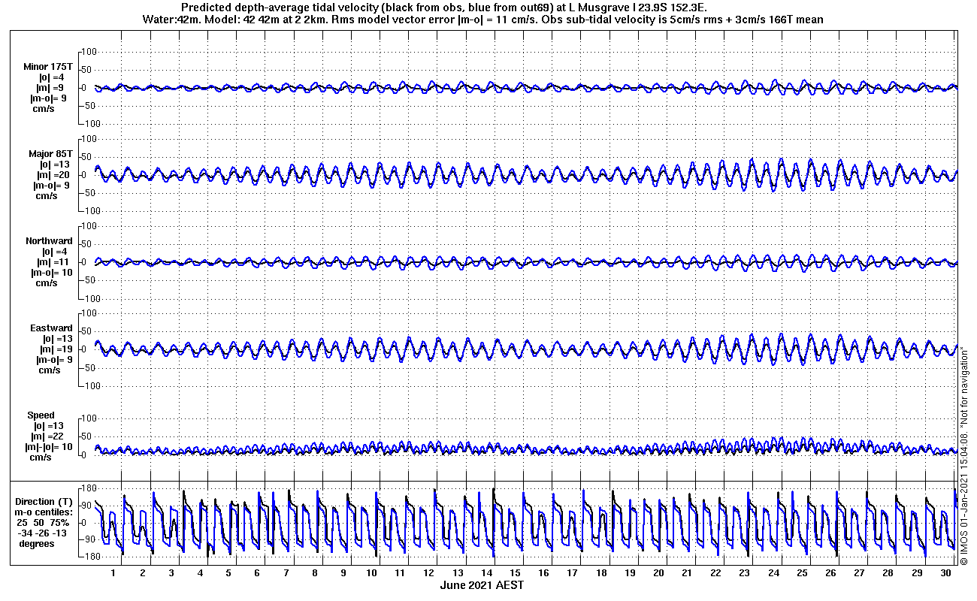The image size is (977, 601).
Task: Click the '-100' tick in the Northward panel
Action: [x=89, y=298]
